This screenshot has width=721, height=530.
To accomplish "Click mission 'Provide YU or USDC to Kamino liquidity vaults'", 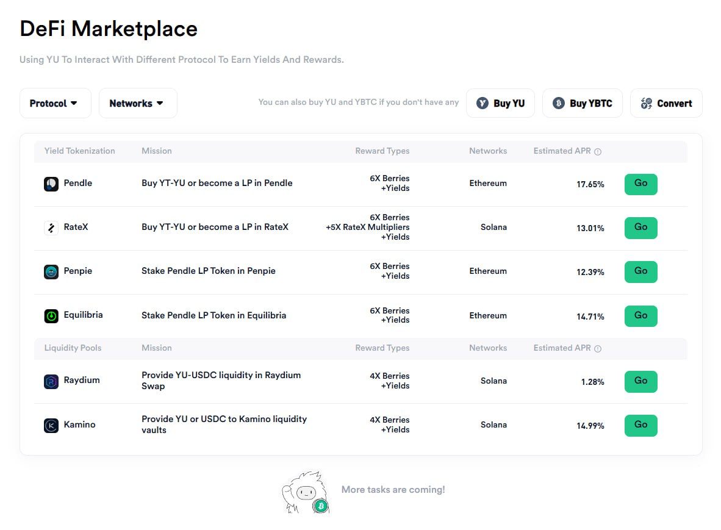I will pos(224,424).
